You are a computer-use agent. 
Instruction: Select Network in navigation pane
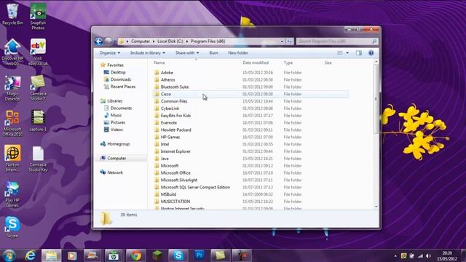pos(111,172)
